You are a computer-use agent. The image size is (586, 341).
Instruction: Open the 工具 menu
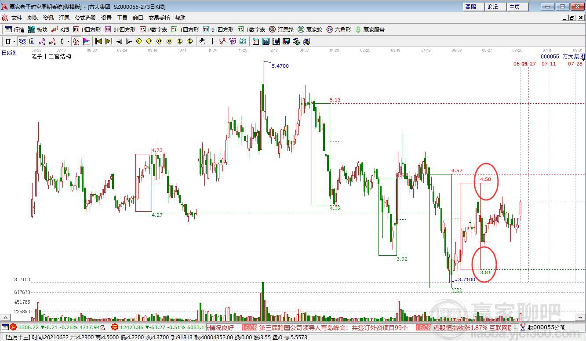click(122, 18)
